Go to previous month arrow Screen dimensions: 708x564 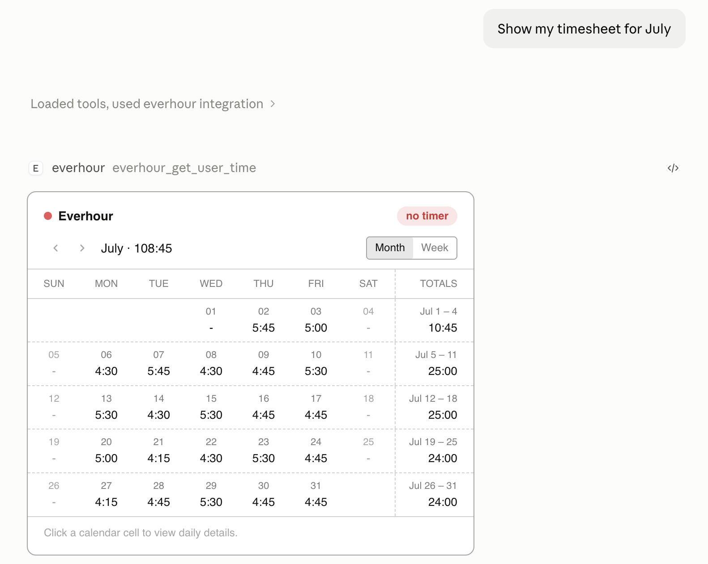56,248
